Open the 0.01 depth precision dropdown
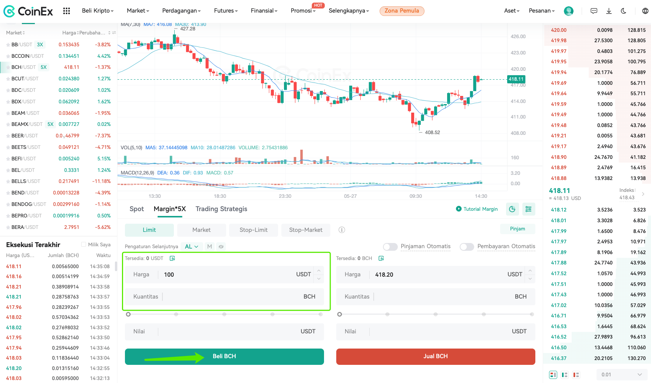This screenshot has width=651, height=383. (622, 375)
